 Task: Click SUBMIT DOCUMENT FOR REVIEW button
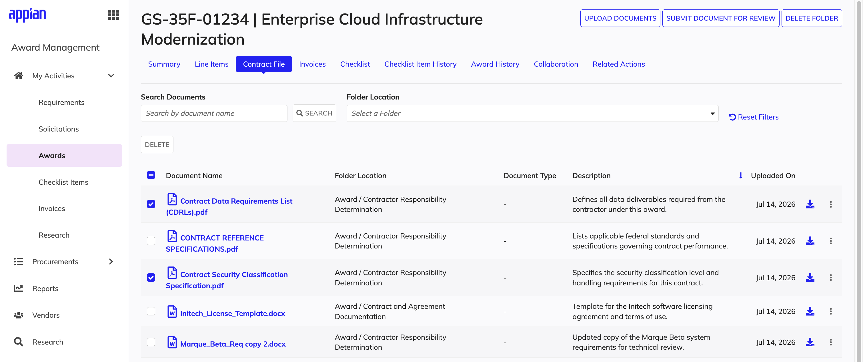pos(720,18)
